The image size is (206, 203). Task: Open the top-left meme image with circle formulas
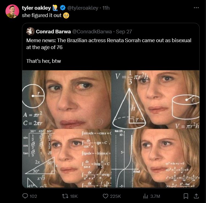tap(66, 99)
